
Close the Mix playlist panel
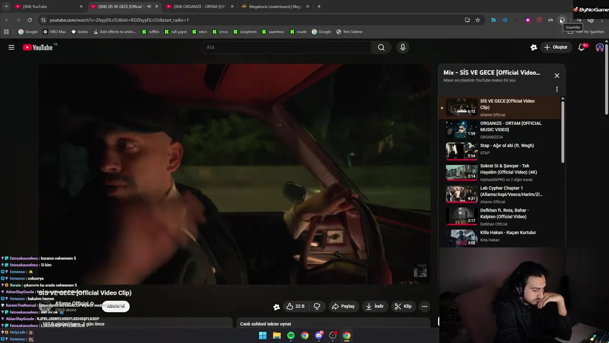tap(557, 75)
